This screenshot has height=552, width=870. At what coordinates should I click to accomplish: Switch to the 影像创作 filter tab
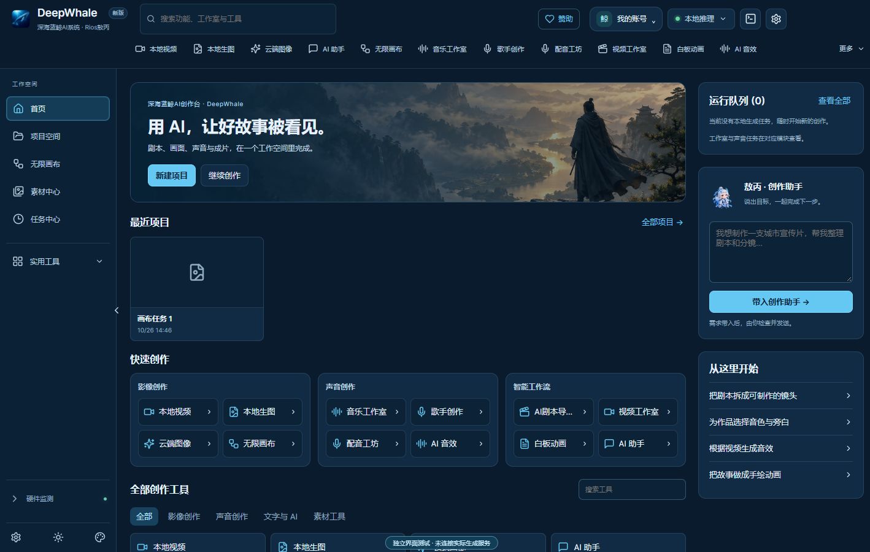point(184,516)
